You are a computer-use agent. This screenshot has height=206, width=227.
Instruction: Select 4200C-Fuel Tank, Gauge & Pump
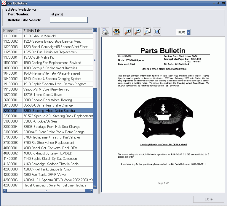tap(47, 169)
